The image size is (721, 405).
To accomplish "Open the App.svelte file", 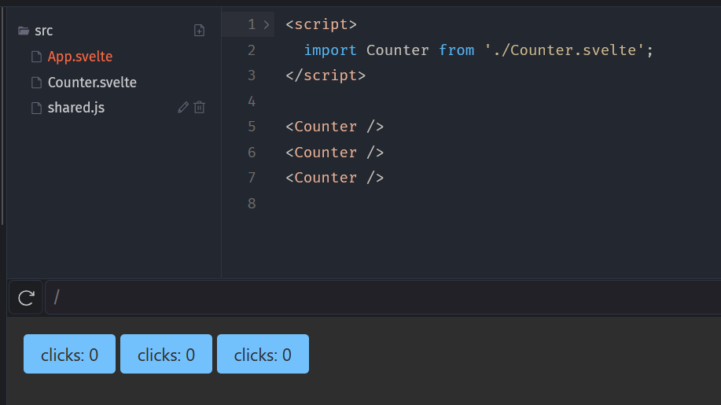I will (80, 57).
